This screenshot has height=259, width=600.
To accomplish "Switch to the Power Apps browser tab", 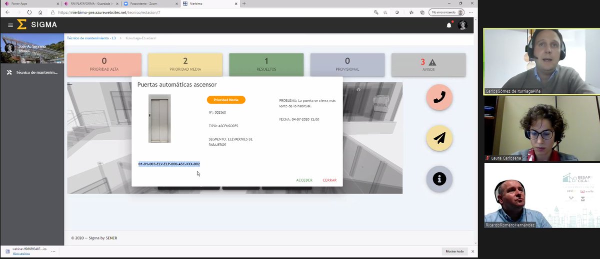I will (30, 3).
